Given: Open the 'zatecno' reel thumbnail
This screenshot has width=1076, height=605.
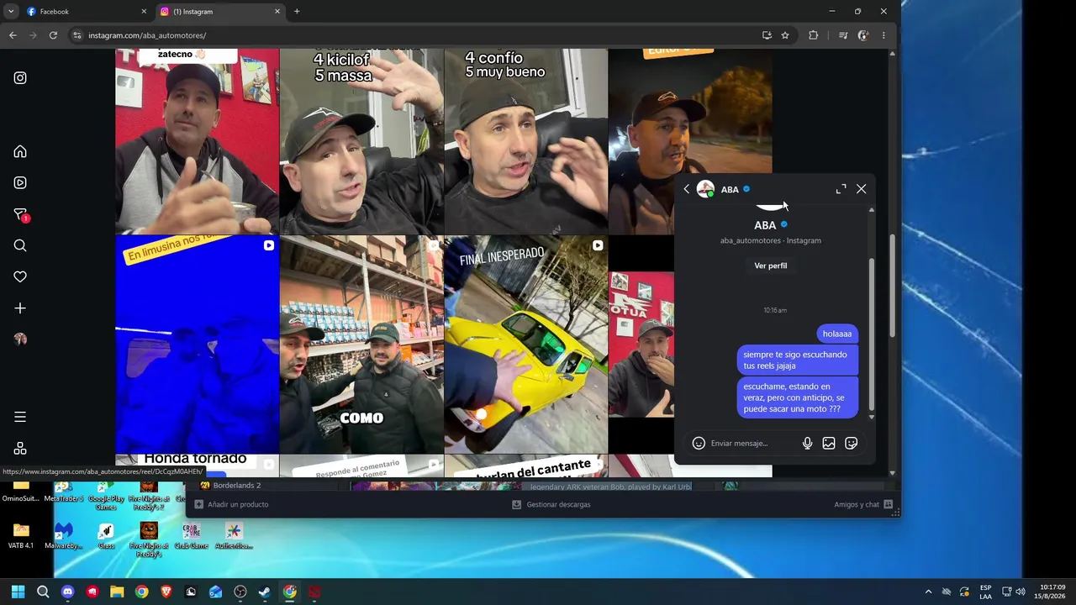Looking at the screenshot, I should point(197,141).
